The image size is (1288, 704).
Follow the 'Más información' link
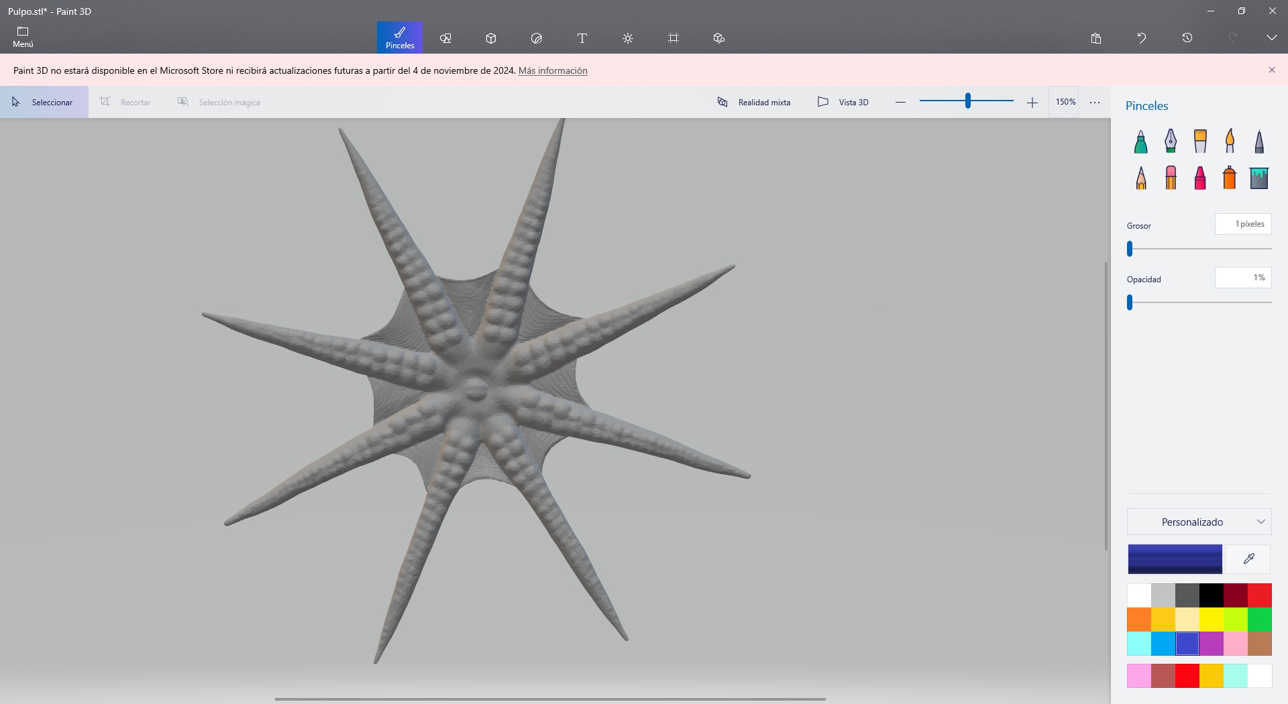[553, 70]
